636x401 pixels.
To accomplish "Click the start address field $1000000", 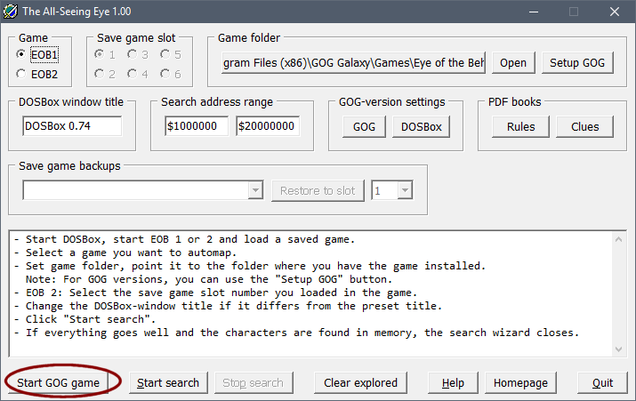I will 196,126.
